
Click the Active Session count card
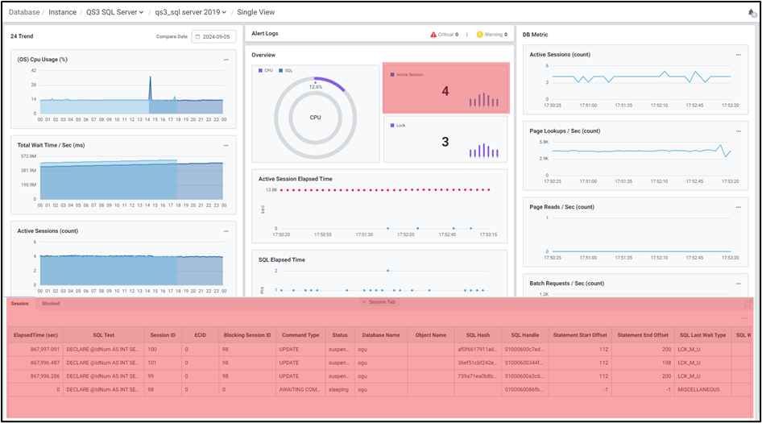(x=445, y=88)
